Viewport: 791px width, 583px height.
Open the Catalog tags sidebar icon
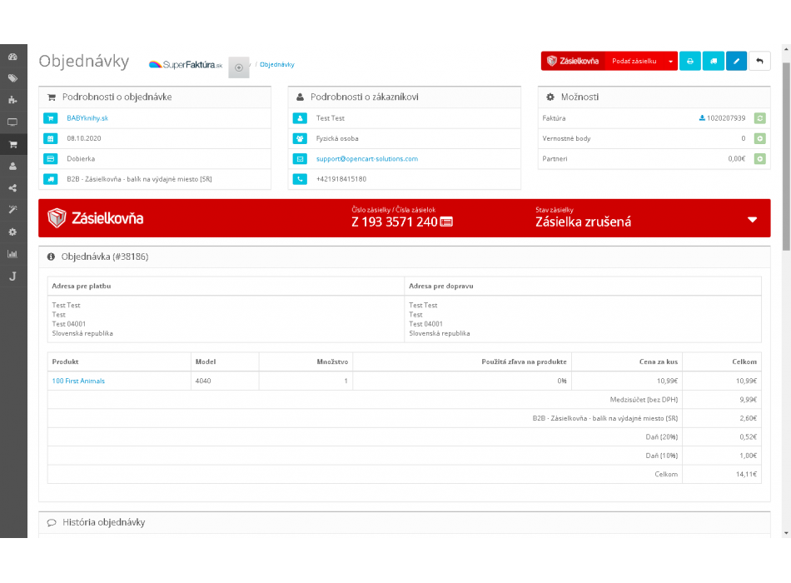(x=12, y=78)
